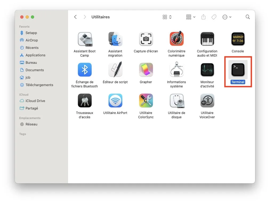Open Grapher

146,70
